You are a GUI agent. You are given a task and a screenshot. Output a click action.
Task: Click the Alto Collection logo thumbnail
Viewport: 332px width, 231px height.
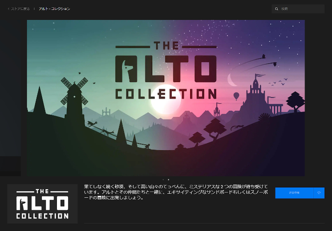coord(42,204)
